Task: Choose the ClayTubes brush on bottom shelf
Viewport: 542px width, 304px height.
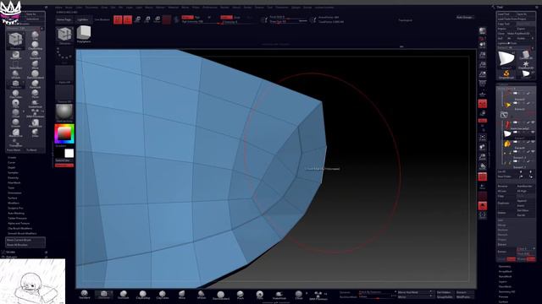Action: point(163,295)
